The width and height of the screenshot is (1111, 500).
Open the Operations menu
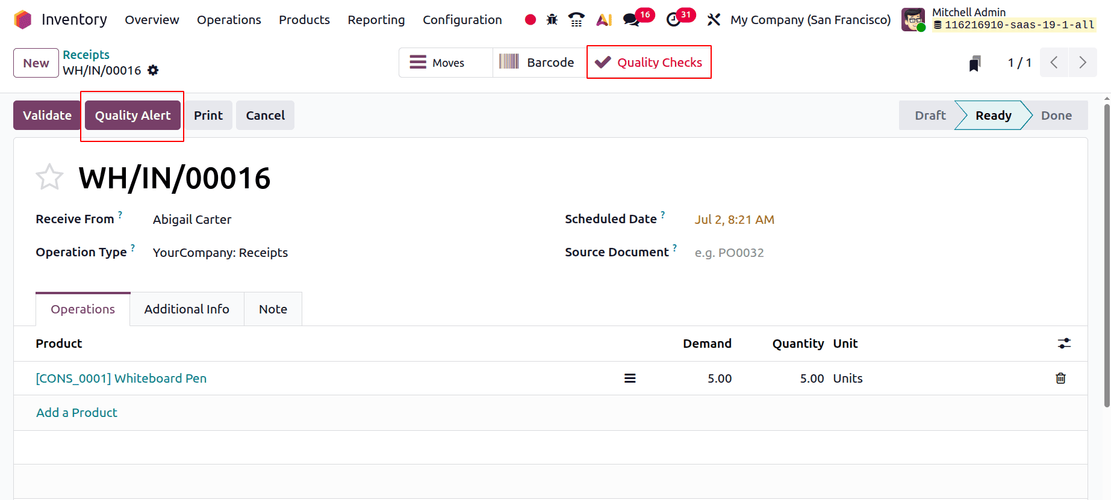coord(229,20)
